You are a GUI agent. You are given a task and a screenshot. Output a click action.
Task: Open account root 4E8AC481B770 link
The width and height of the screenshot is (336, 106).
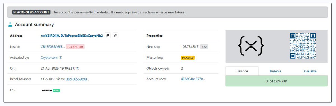click(x=193, y=79)
